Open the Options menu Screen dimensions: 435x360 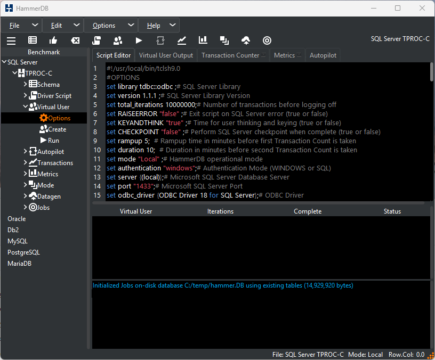point(104,26)
